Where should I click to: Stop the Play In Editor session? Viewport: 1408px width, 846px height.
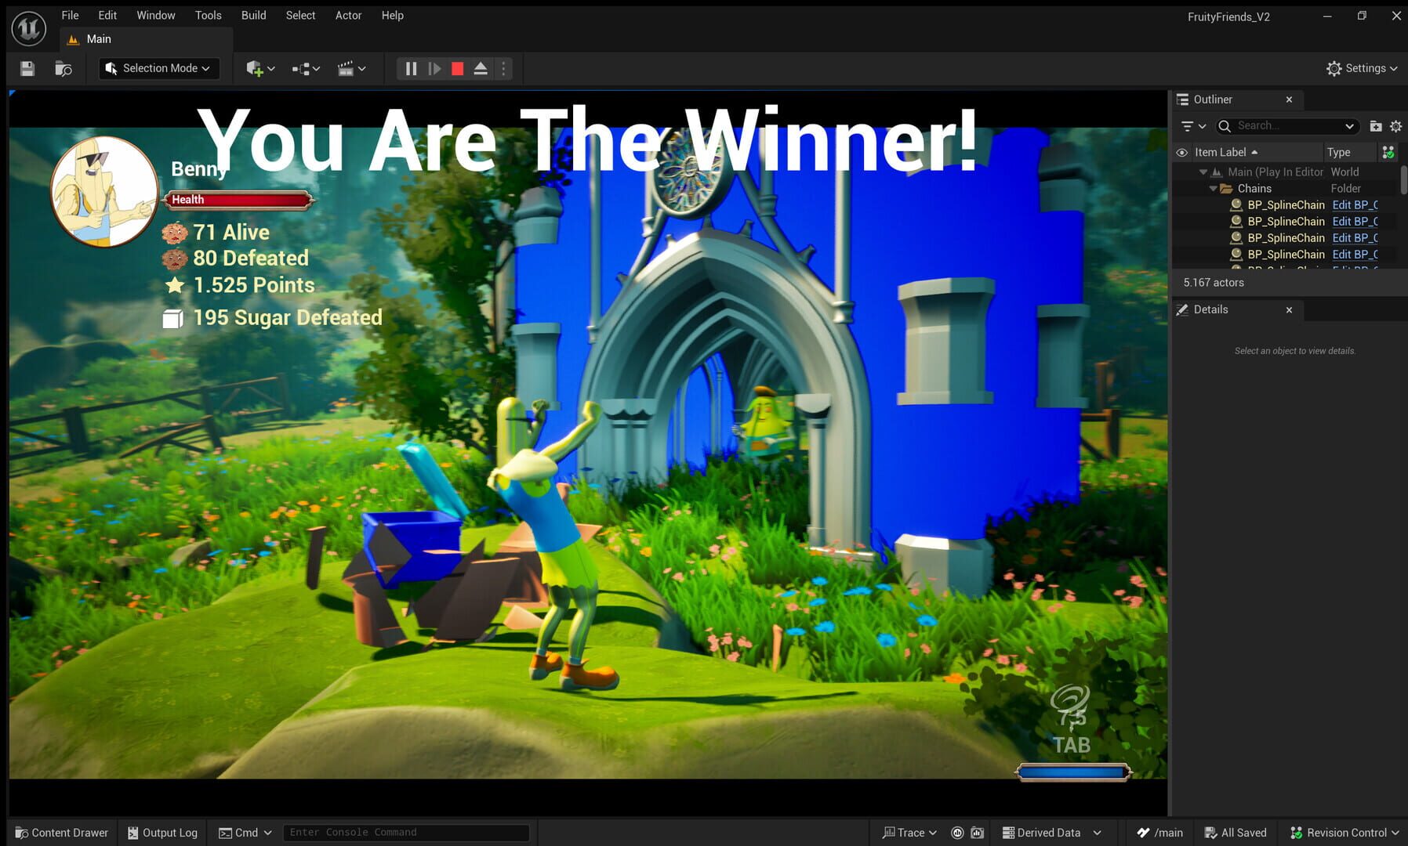(x=457, y=68)
